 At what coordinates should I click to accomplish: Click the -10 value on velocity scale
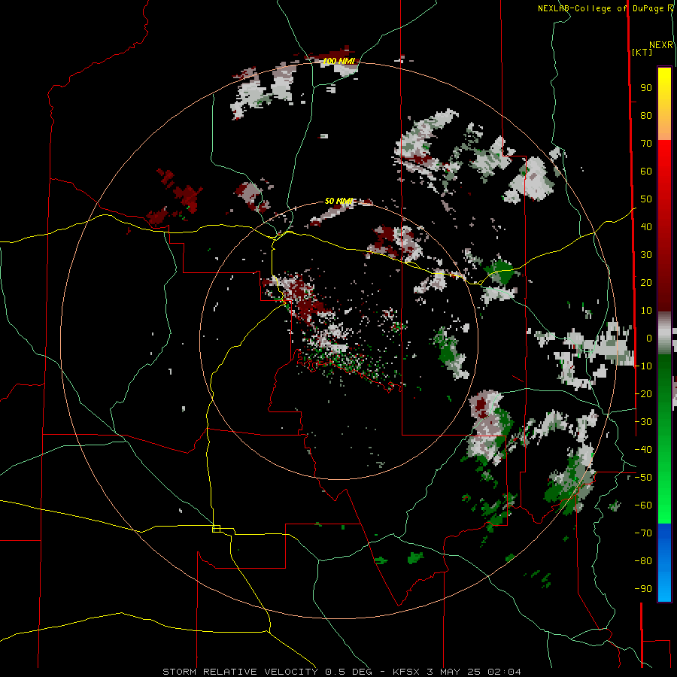(643, 366)
